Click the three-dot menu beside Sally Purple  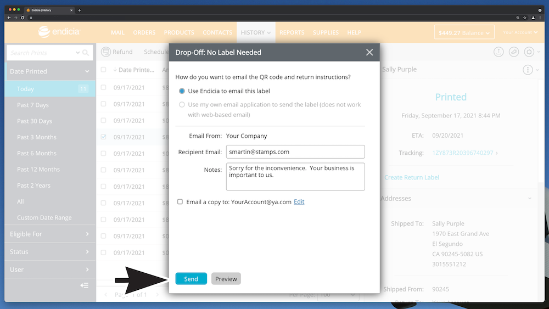tap(528, 70)
